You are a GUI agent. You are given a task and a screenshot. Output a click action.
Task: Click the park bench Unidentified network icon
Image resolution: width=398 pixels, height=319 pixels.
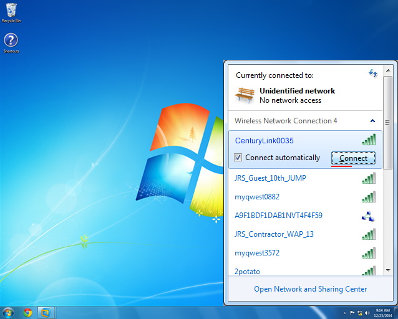pyautogui.click(x=245, y=95)
